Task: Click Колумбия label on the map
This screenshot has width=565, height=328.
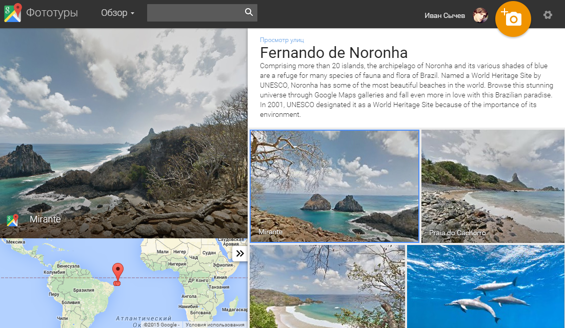Action: (54, 272)
